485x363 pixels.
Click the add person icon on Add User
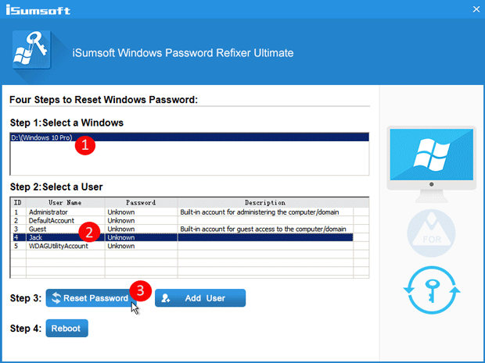[x=166, y=298]
